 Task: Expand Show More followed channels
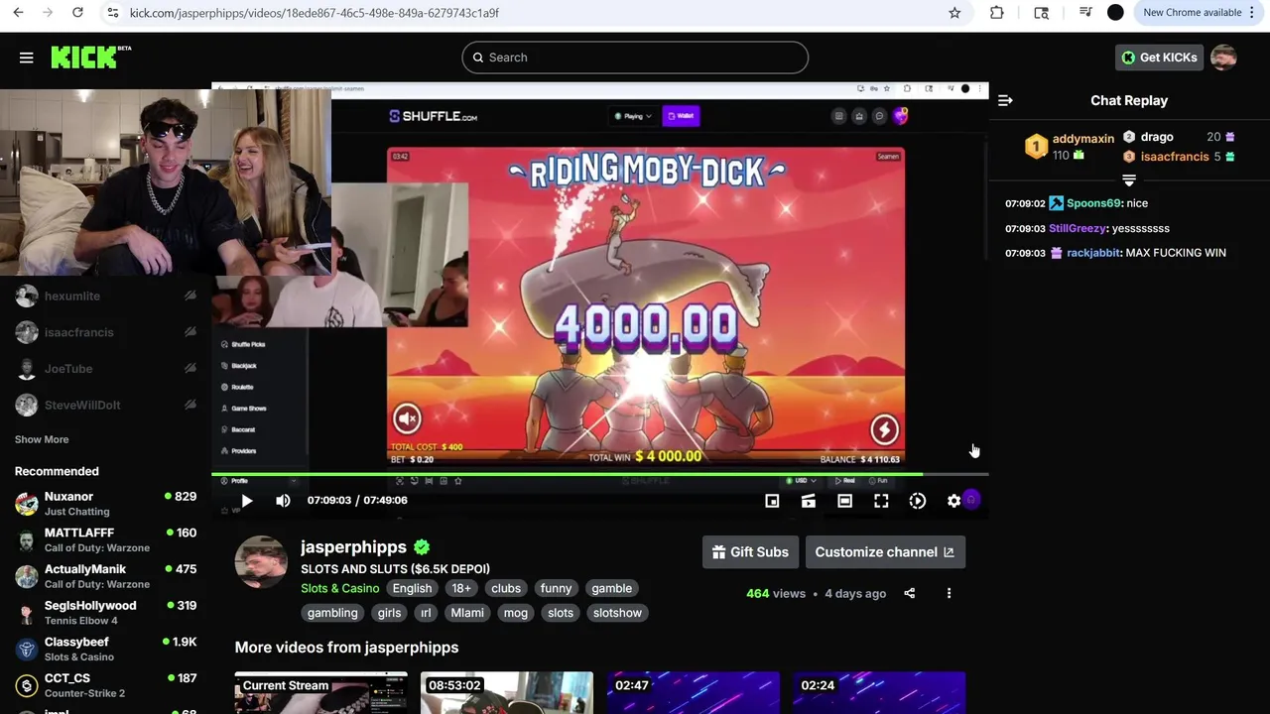pyautogui.click(x=42, y=439)
